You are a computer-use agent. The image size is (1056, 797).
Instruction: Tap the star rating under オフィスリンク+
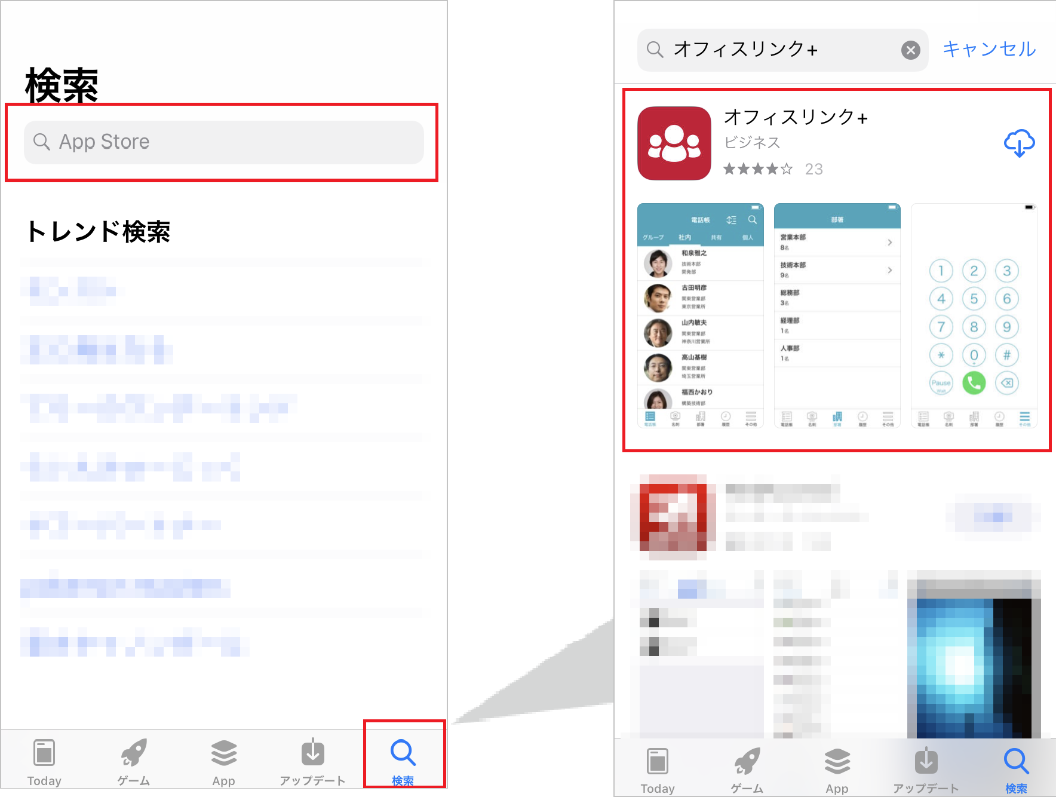pyautogui.click(x=758, y=169)
